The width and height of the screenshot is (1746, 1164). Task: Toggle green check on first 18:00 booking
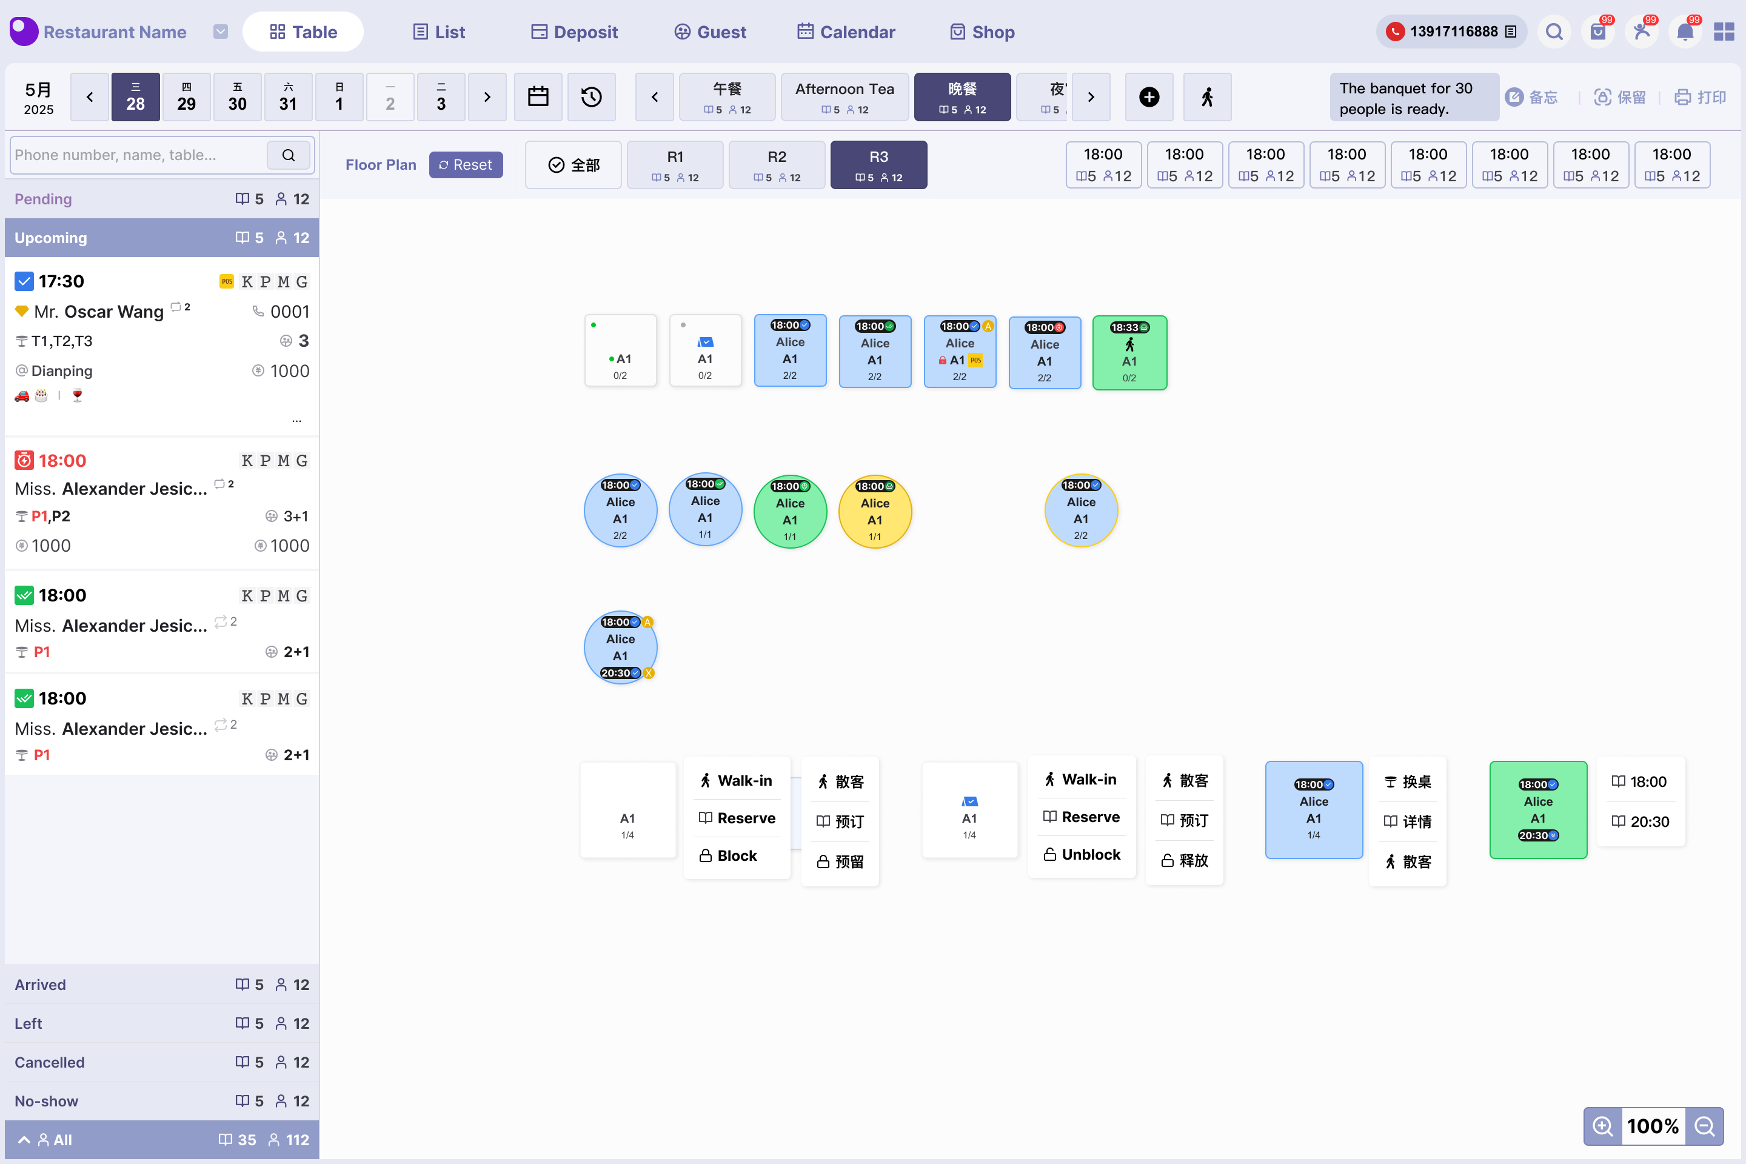pyautogui.click(x=24, y=595)
